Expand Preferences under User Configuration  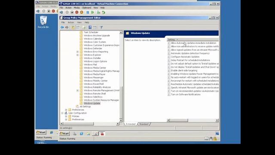click(x=66, y=120)
